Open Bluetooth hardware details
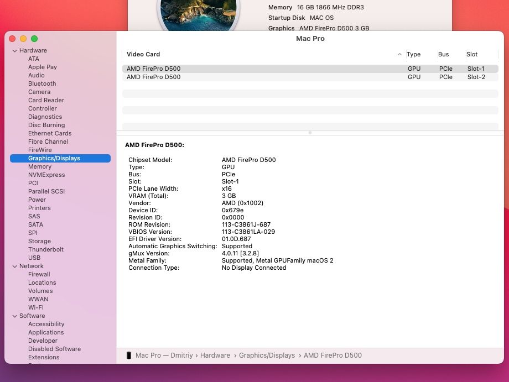The image size is (509, 382). pos(42,83)
